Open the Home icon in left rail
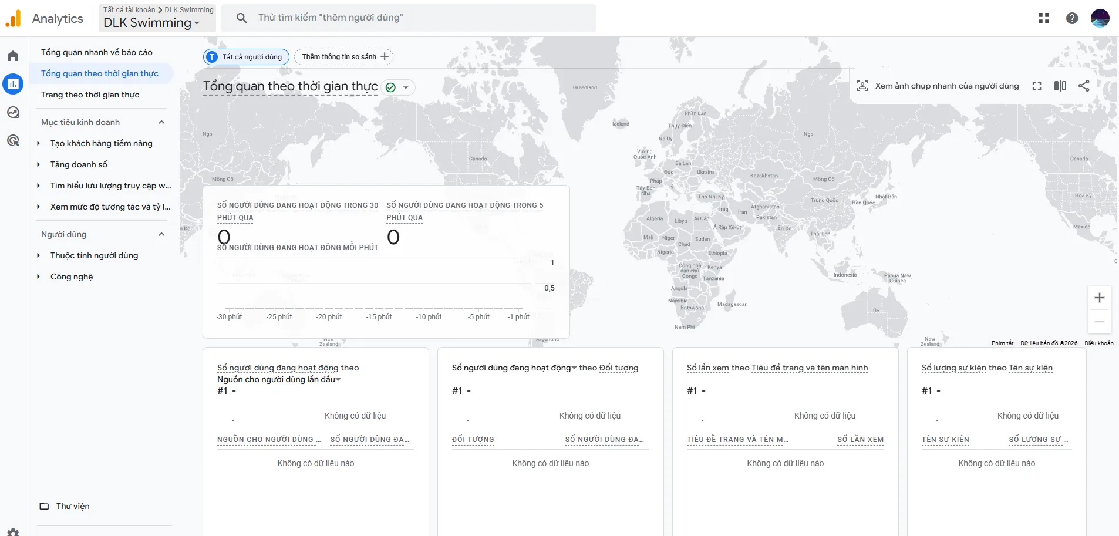The image size is (1119, 536). (x=13, y=56)
